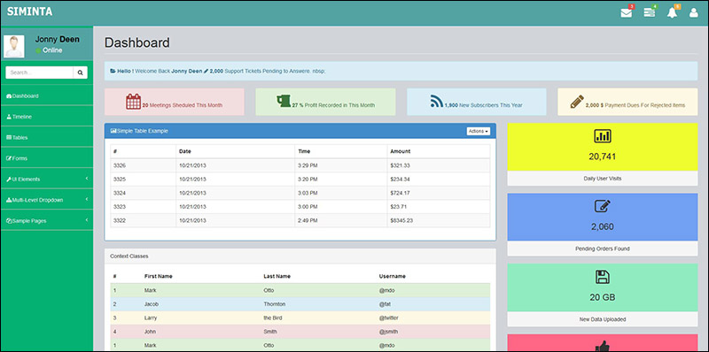Click the 20,741 visits value

pyautogui.click(x=603, y=157)
